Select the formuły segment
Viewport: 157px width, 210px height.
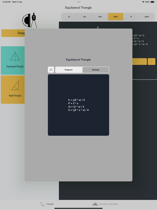pyautogui.click(x=96, y=70)
